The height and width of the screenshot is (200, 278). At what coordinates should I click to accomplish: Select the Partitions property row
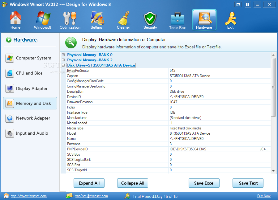[168, 144]
